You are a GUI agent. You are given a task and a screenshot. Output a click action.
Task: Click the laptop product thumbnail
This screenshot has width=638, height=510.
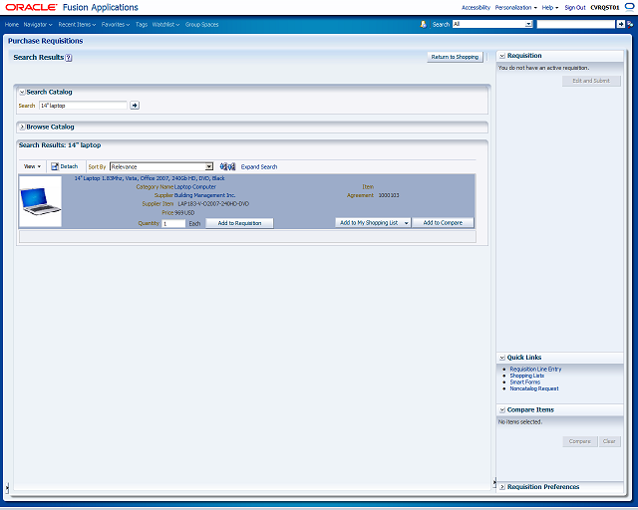pos(40,201)
